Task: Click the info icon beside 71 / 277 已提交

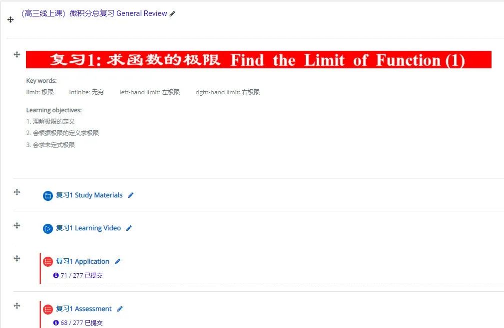Action: pyautogui.click(x=56, y=275)
